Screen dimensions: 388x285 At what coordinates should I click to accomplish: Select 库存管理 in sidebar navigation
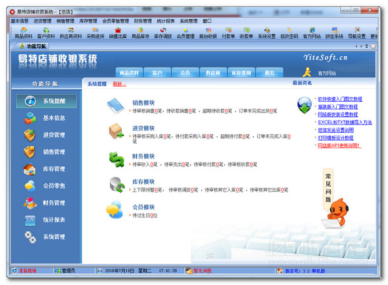[x=46, y=169]
